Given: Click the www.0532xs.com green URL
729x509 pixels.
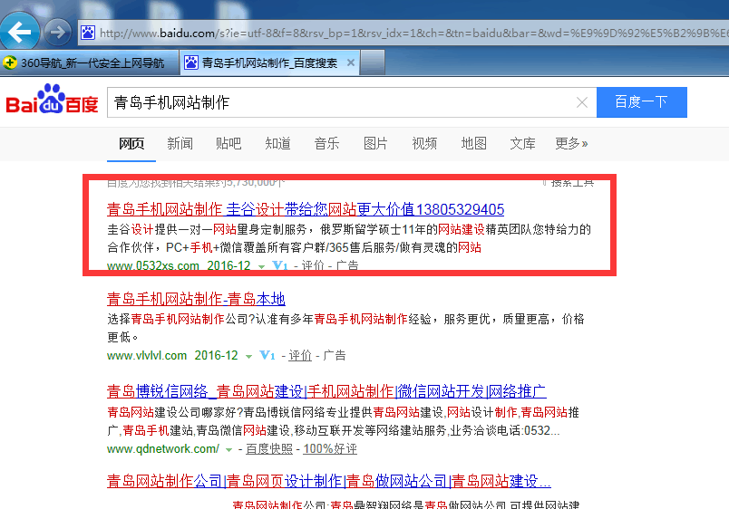Looking at the screenshot, I should (153, 266).
